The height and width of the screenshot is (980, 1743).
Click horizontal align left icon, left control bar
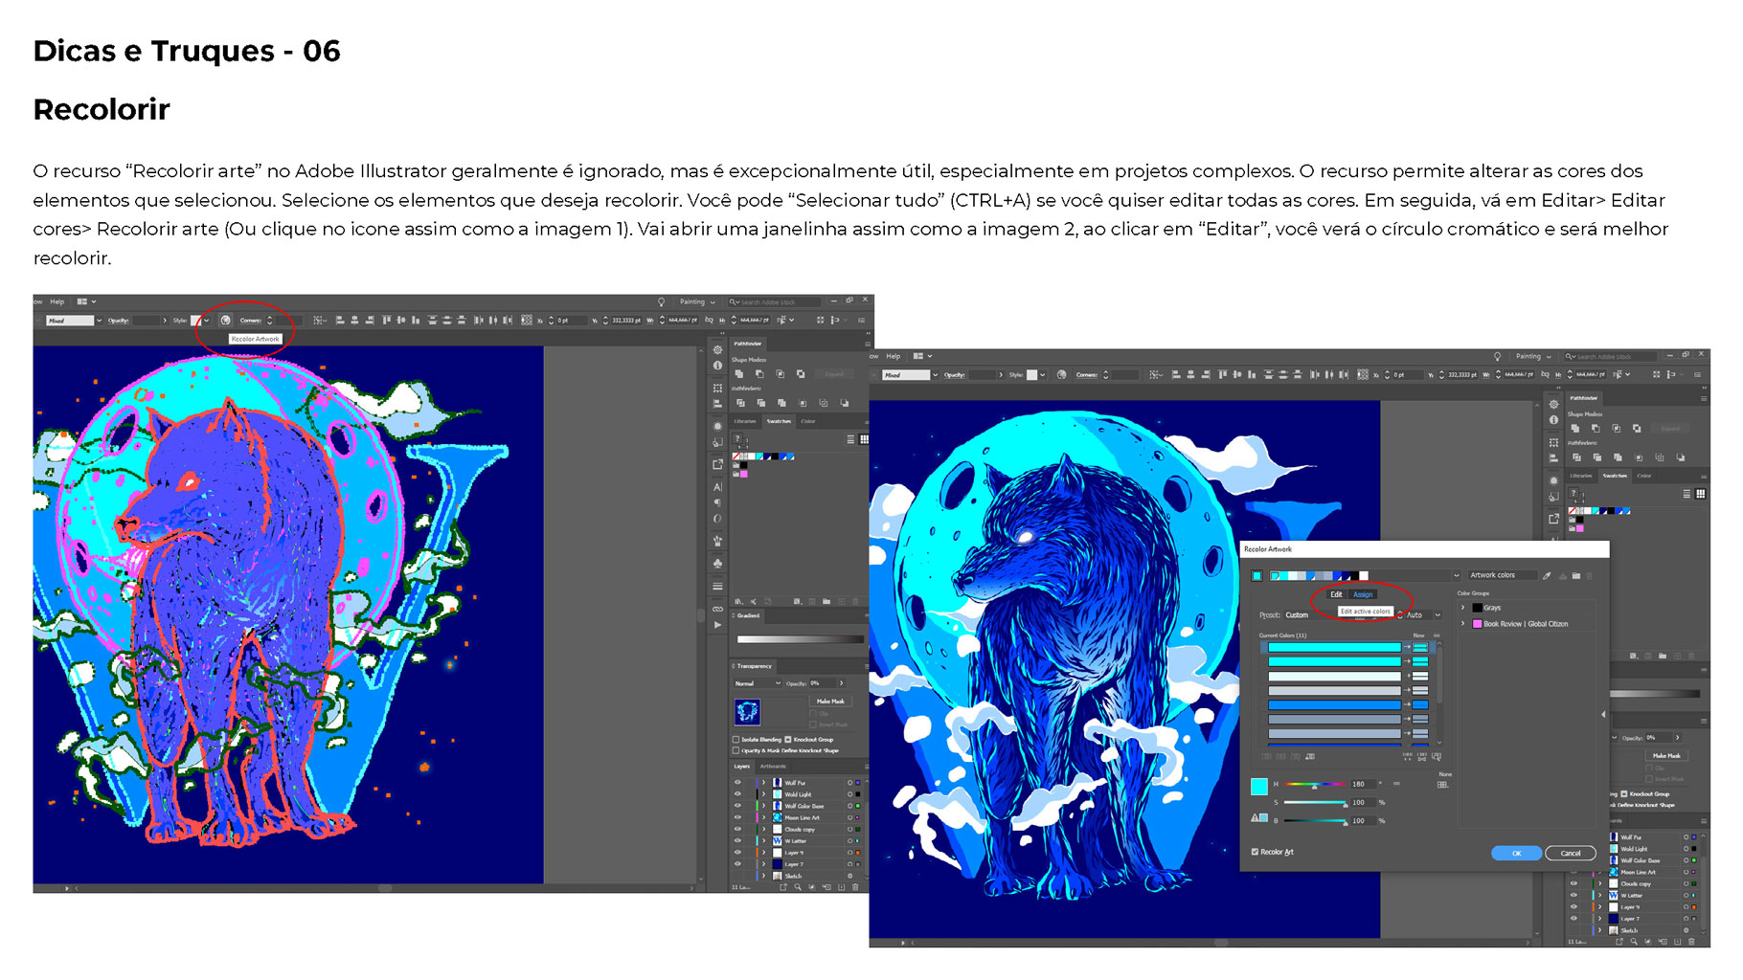(340, 321)
